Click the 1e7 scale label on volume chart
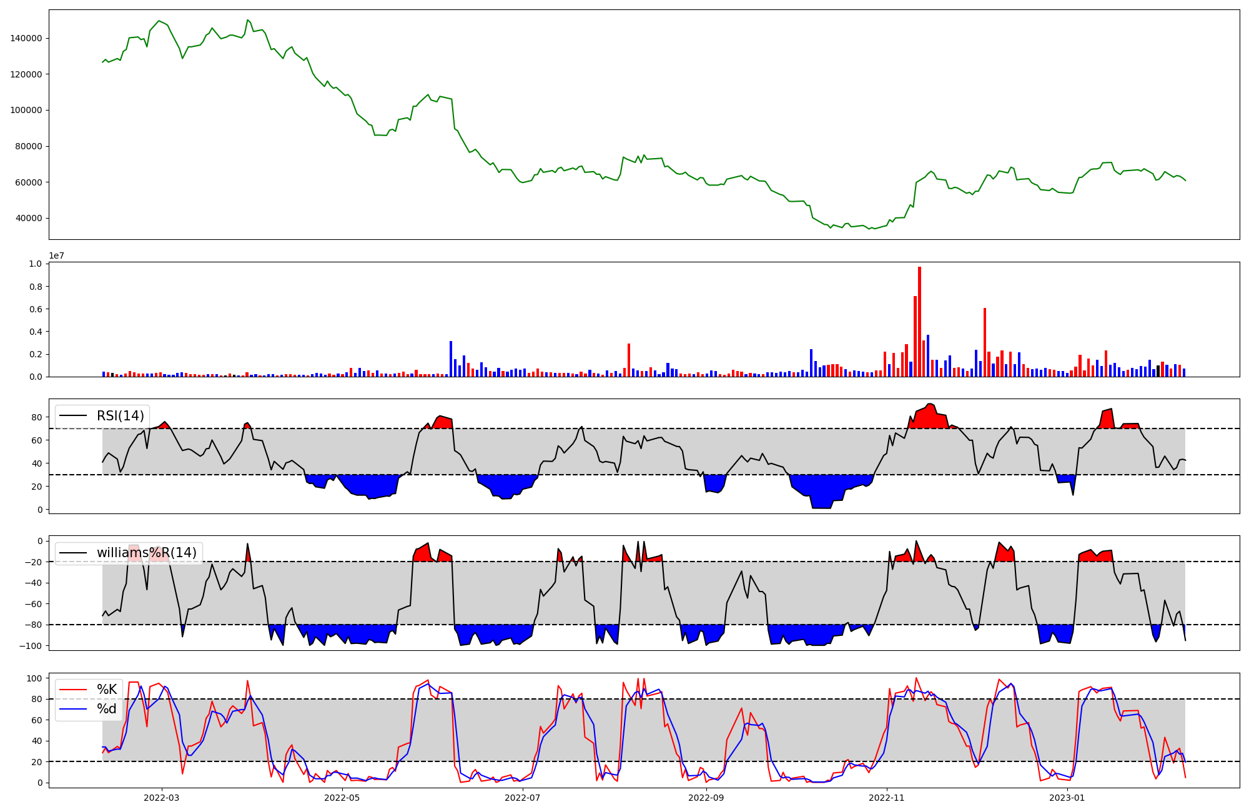 click(x=56, y=256)
